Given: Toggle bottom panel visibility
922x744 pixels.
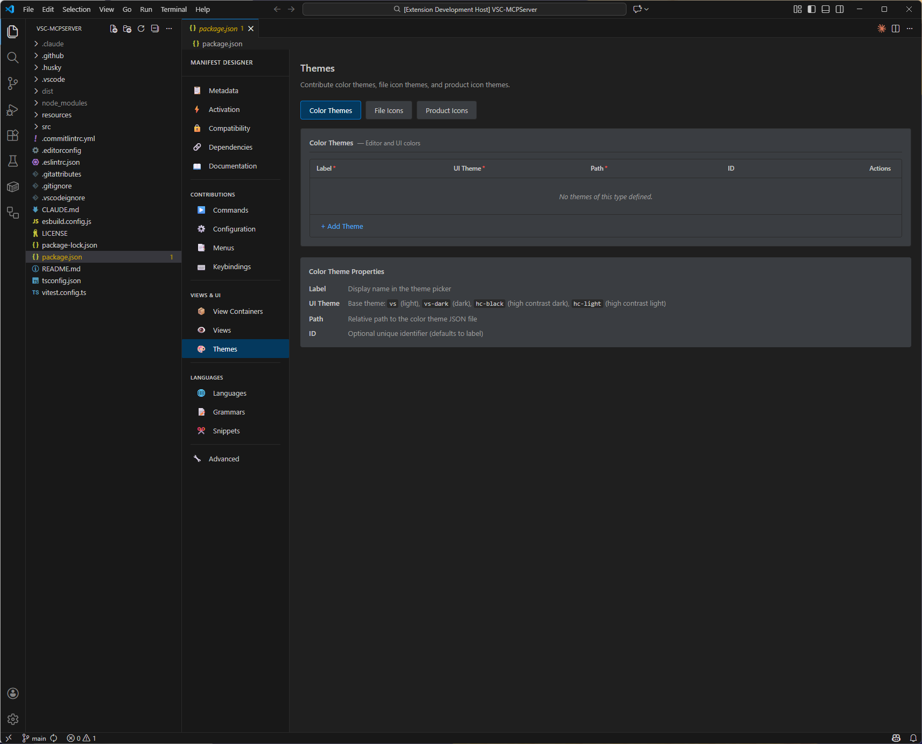Looking at the screenshot, I should pyautogui.click(x=826, y=9).
